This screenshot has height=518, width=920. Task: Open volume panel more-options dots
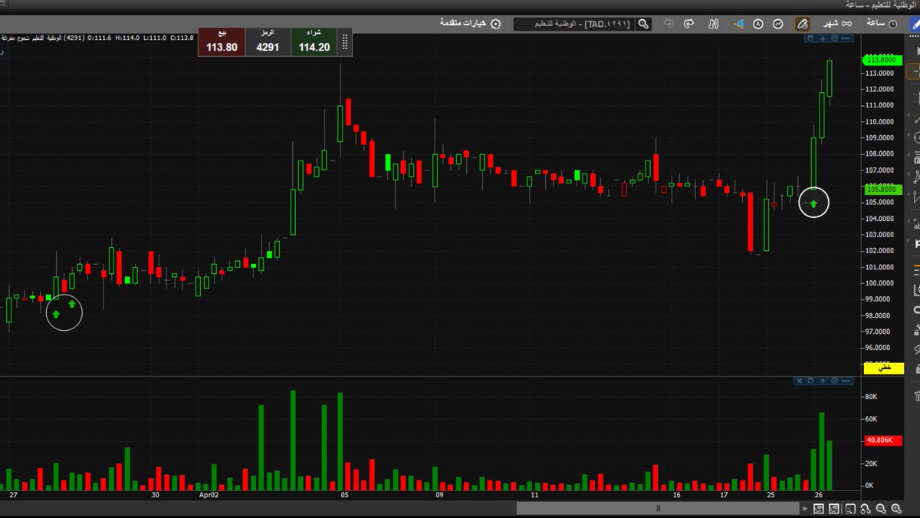846,381
